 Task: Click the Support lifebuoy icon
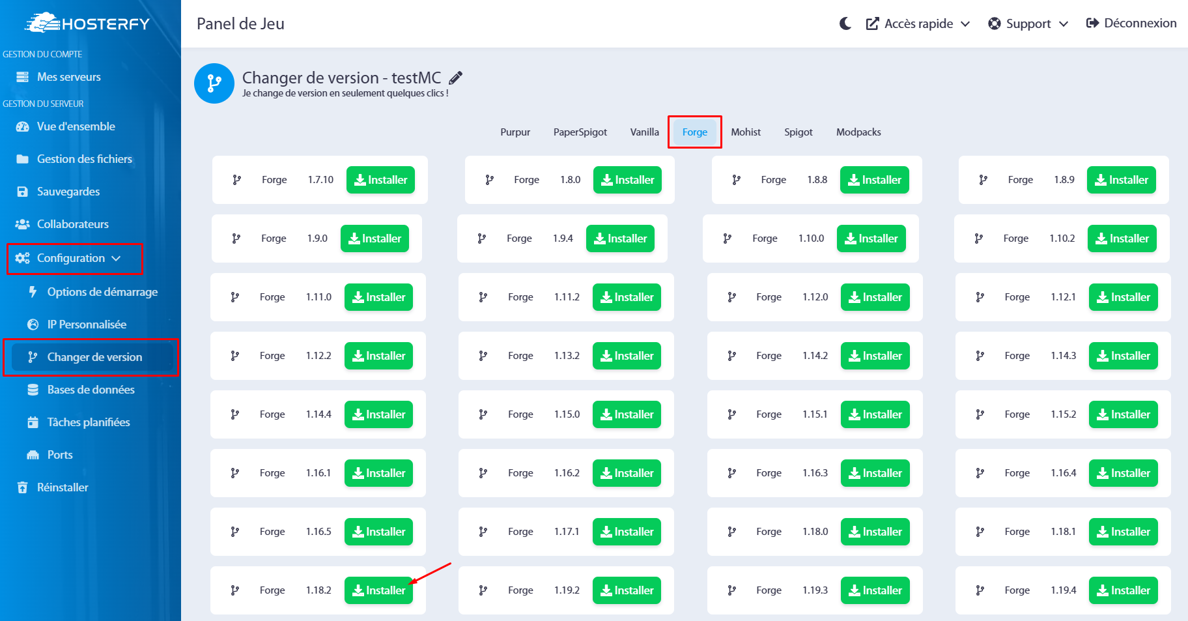click(995, 23)
